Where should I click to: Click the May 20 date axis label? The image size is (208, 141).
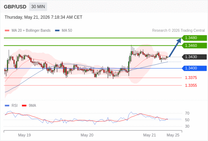(87, 135)
